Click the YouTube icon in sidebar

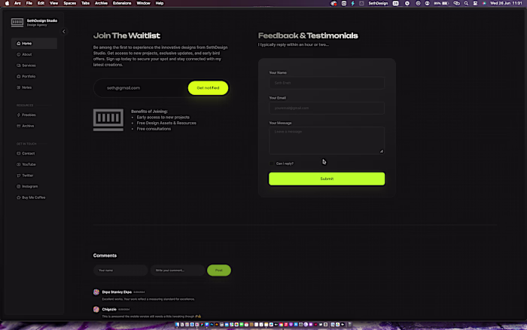pos(19,164)
